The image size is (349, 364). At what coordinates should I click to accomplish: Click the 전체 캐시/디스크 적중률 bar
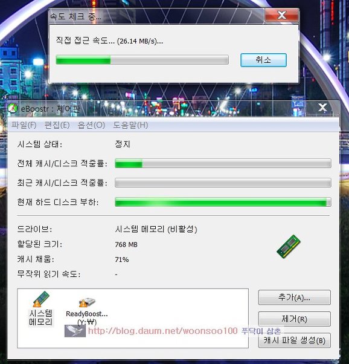point(223,163)
